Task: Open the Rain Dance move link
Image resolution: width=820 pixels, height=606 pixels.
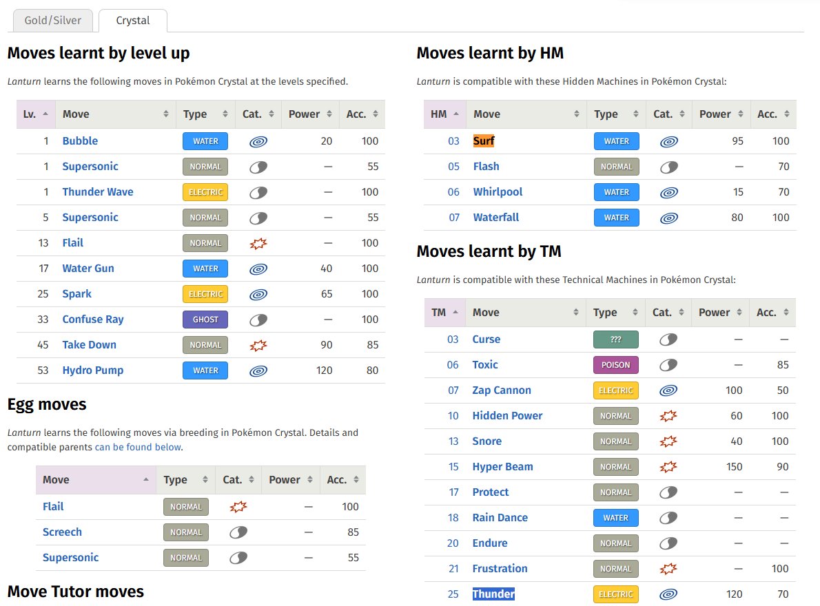Action: [500, 518]
